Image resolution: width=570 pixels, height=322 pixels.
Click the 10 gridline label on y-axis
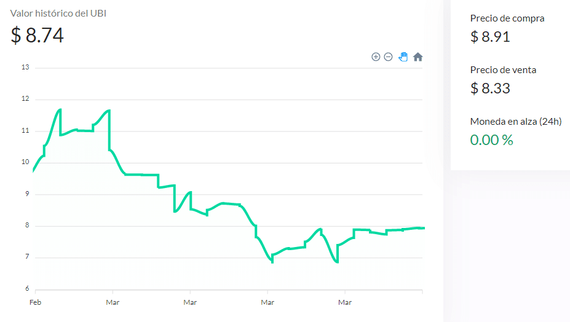[25, 162]
